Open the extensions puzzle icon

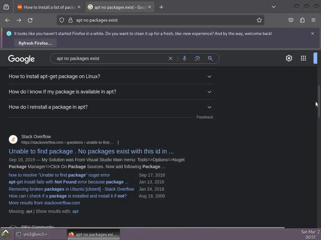pyautogui.click(x=302, y=20)
